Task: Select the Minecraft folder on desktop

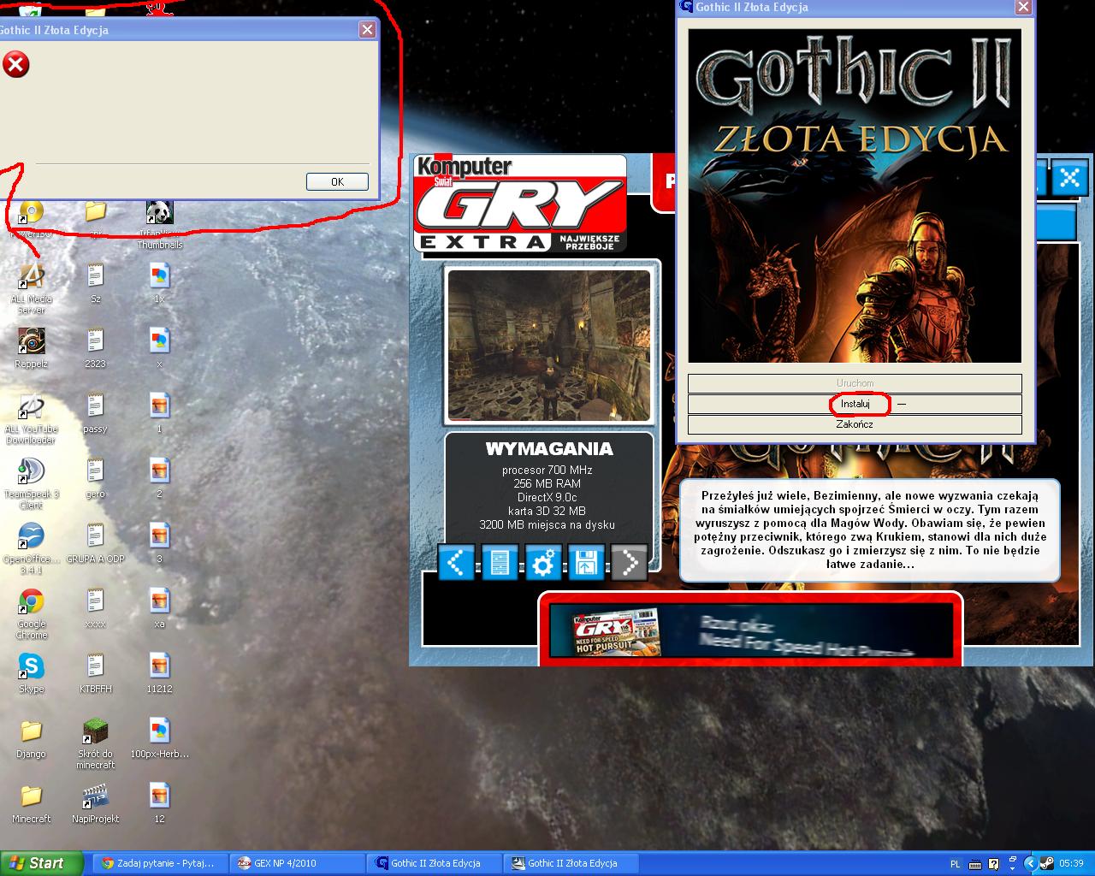Action: (x=31, y=802)
